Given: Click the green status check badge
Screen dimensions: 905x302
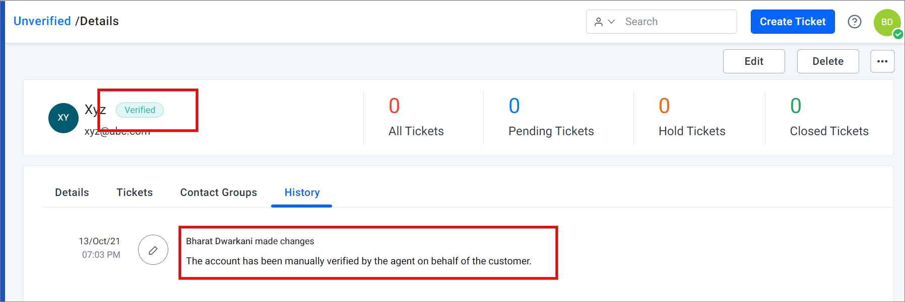Looking at the screenshot, I should pos(898,34).
